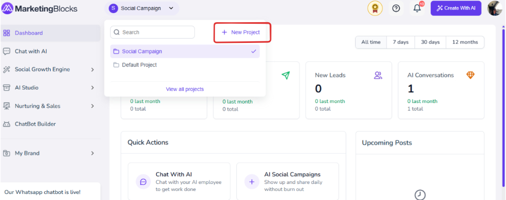The image size is (506, 200).
Task: Click the project Search field
Action: tap(153, 32)
